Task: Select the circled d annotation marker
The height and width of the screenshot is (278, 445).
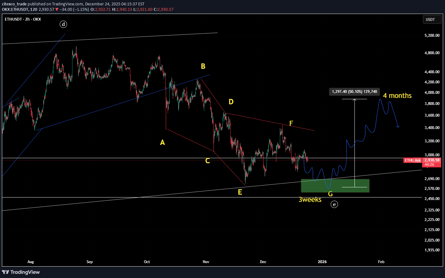Action: (x=63, y=24)
